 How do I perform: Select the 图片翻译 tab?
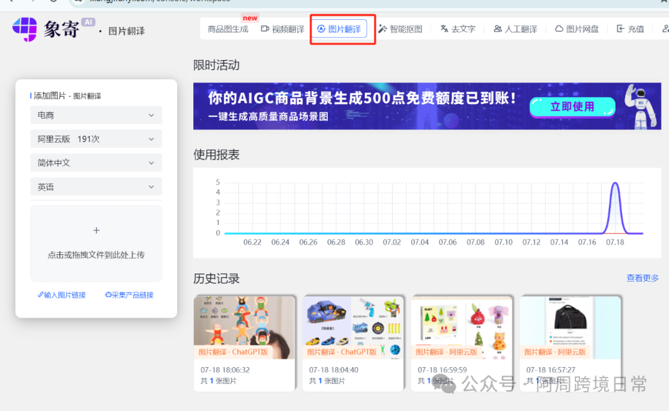coord(339,29)
